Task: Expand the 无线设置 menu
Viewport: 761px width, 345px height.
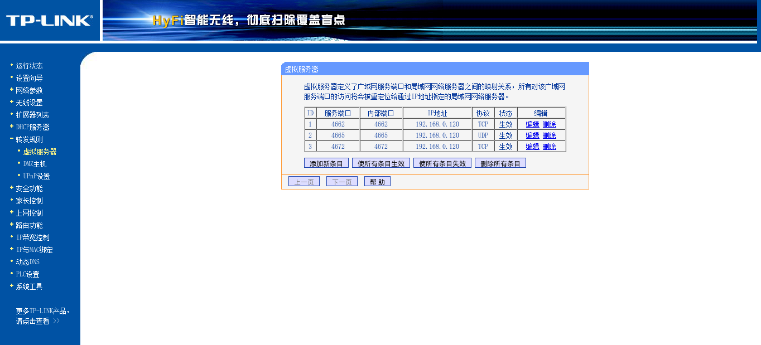Action: point(29,103)
